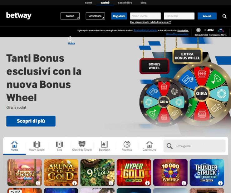Image resolution: width=231 pixels, height=193 pixels.
Task: Switch to the casinò live tab
Action: pos(125,3)
